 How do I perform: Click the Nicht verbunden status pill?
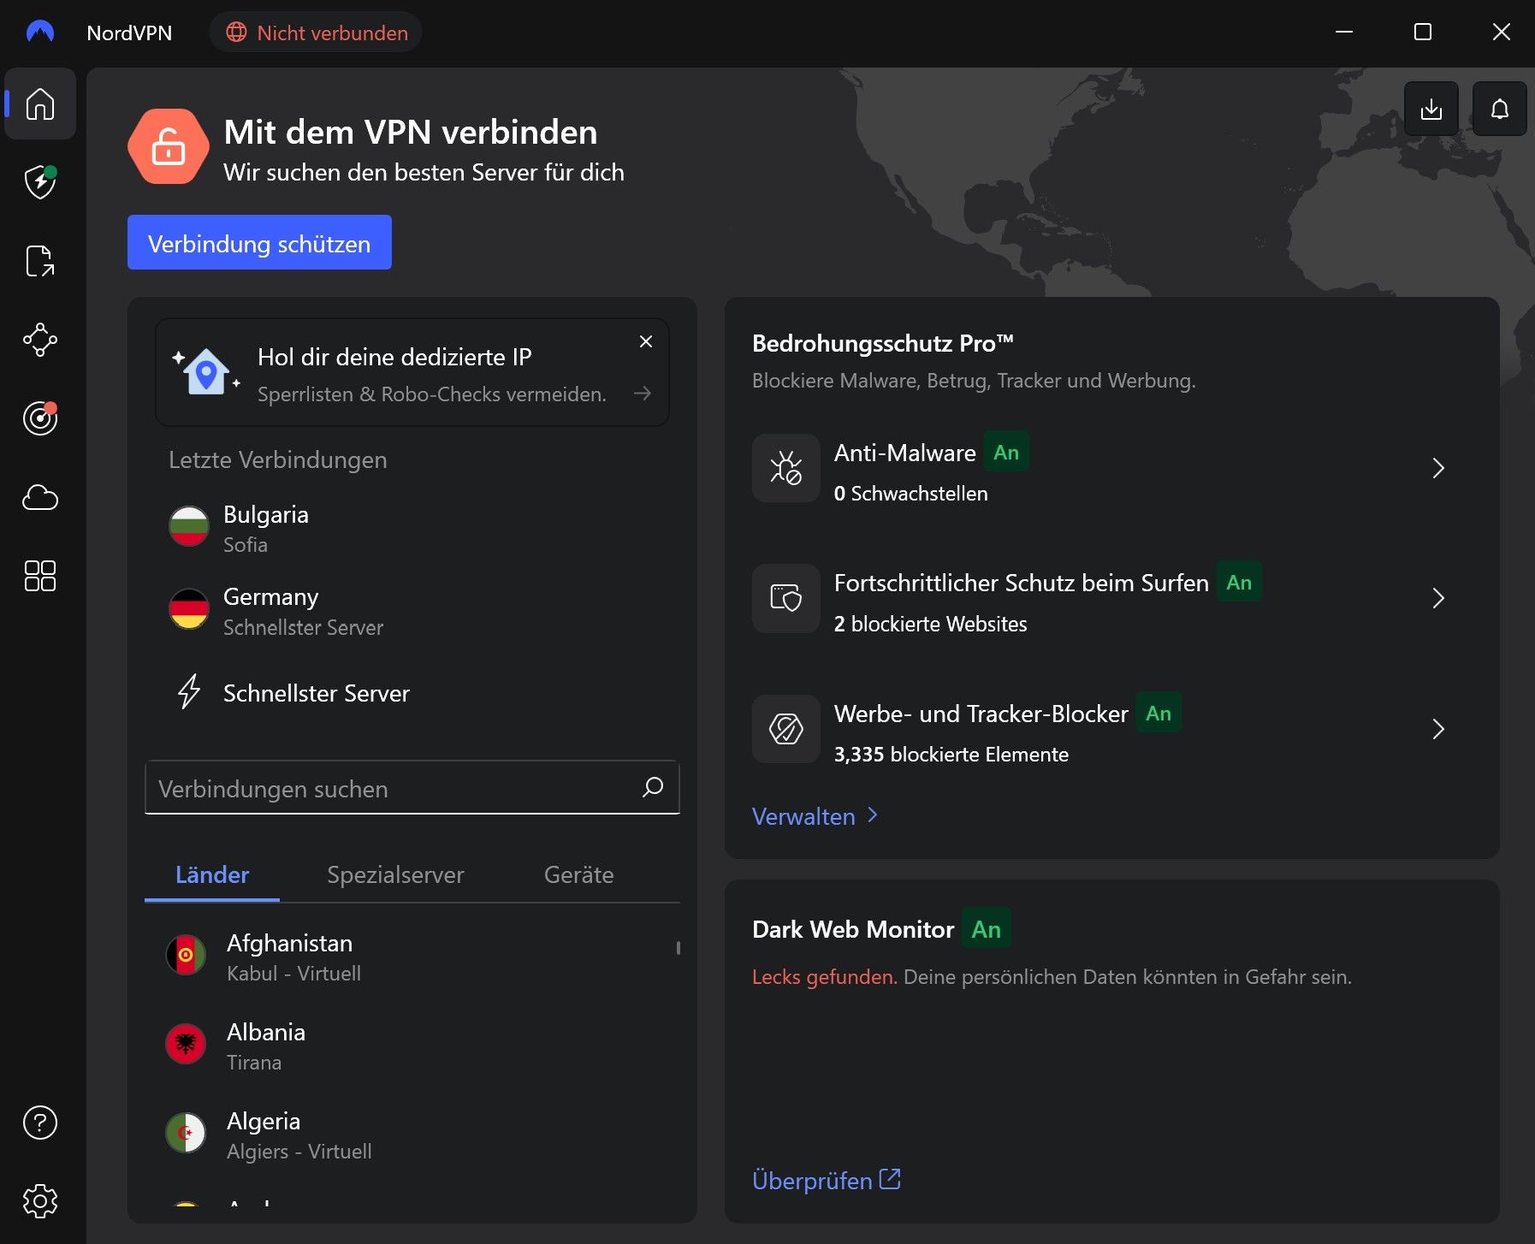coord(316,33)
